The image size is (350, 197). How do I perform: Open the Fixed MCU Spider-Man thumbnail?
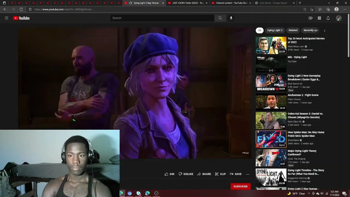point(271,139)
